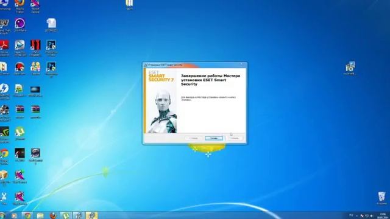
Task: Launch Chrome from the taskbar
Action: coord(27,215)
